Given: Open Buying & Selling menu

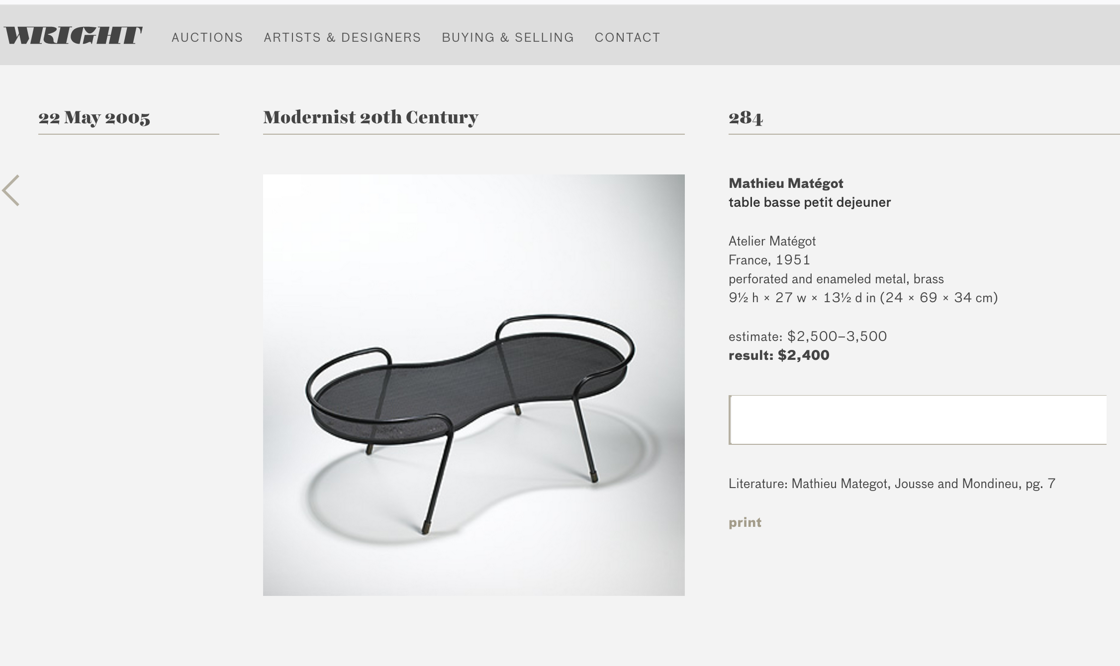Looking at the screenshot, I should (x=508, y=37).
